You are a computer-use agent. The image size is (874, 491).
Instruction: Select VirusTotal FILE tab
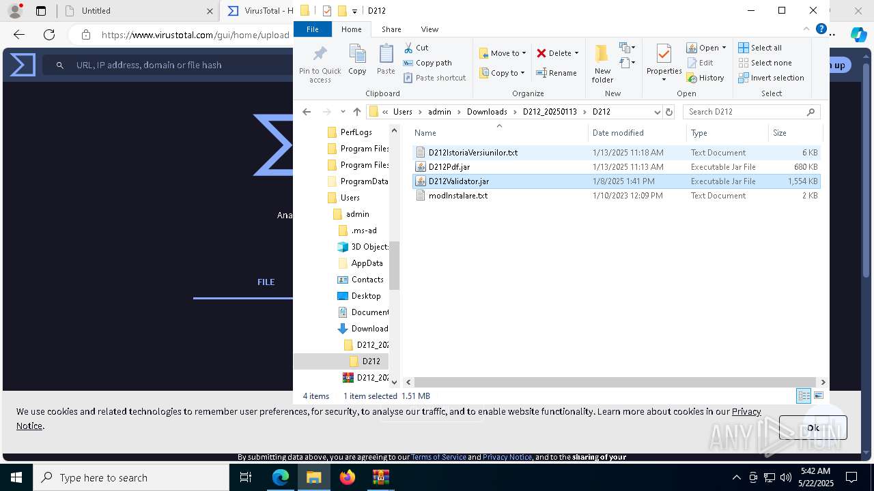point(266,282)
